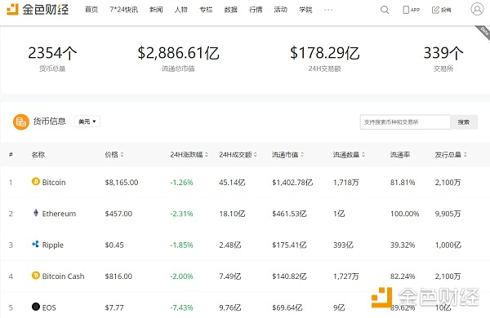Select Bitcoin 24H volume 45.14亿

coord(232,183)
